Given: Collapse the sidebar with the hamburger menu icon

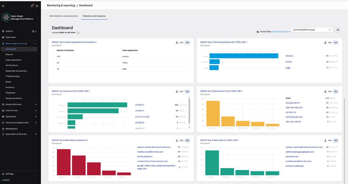Looking at the screenshot, I should pos(3,6).
